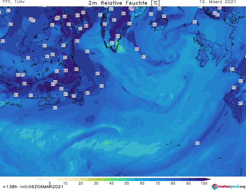Image resolution: width=246 pixels, height=190 pixels.
Task: Click the legend value 45
Action: tap(111, 183)
